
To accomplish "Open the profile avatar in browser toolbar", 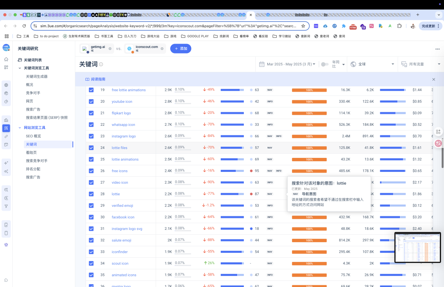I will pos(413,26).
